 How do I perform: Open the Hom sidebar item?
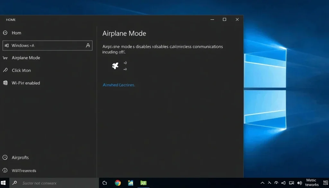coord(16,33)
